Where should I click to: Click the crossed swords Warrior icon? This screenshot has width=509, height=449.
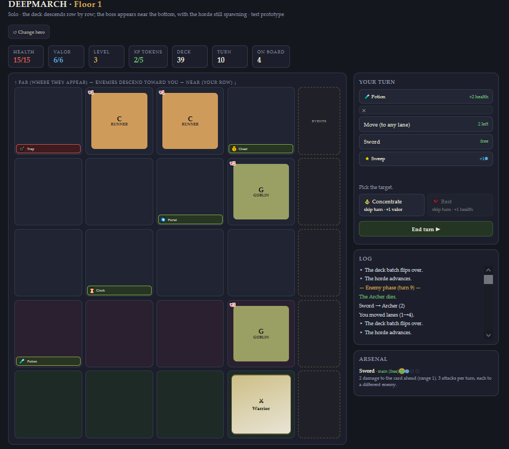click(x=261, y=401)
